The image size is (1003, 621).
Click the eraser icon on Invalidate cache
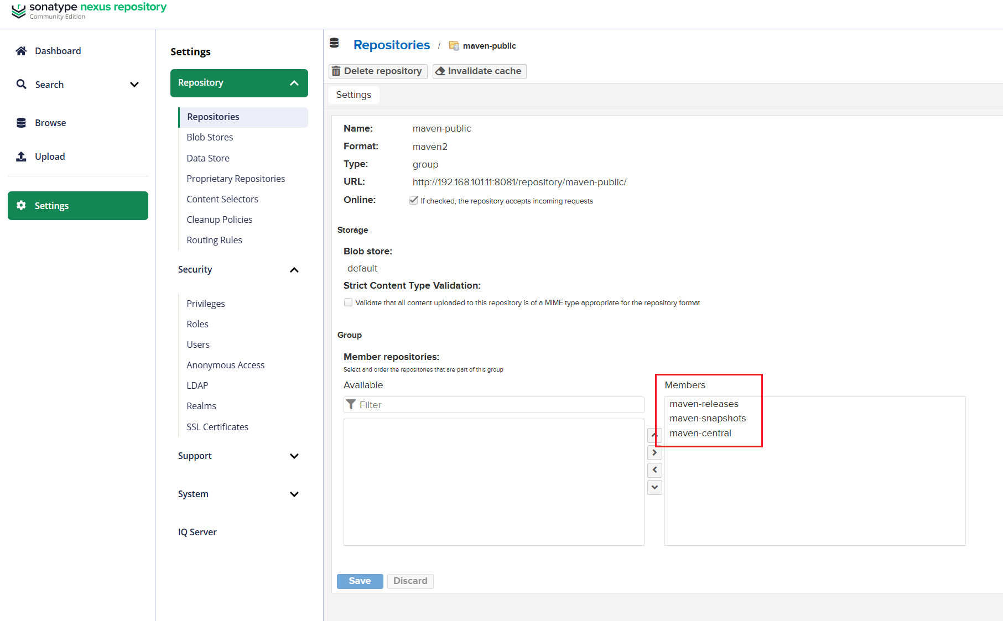click(x=440, y=71)
